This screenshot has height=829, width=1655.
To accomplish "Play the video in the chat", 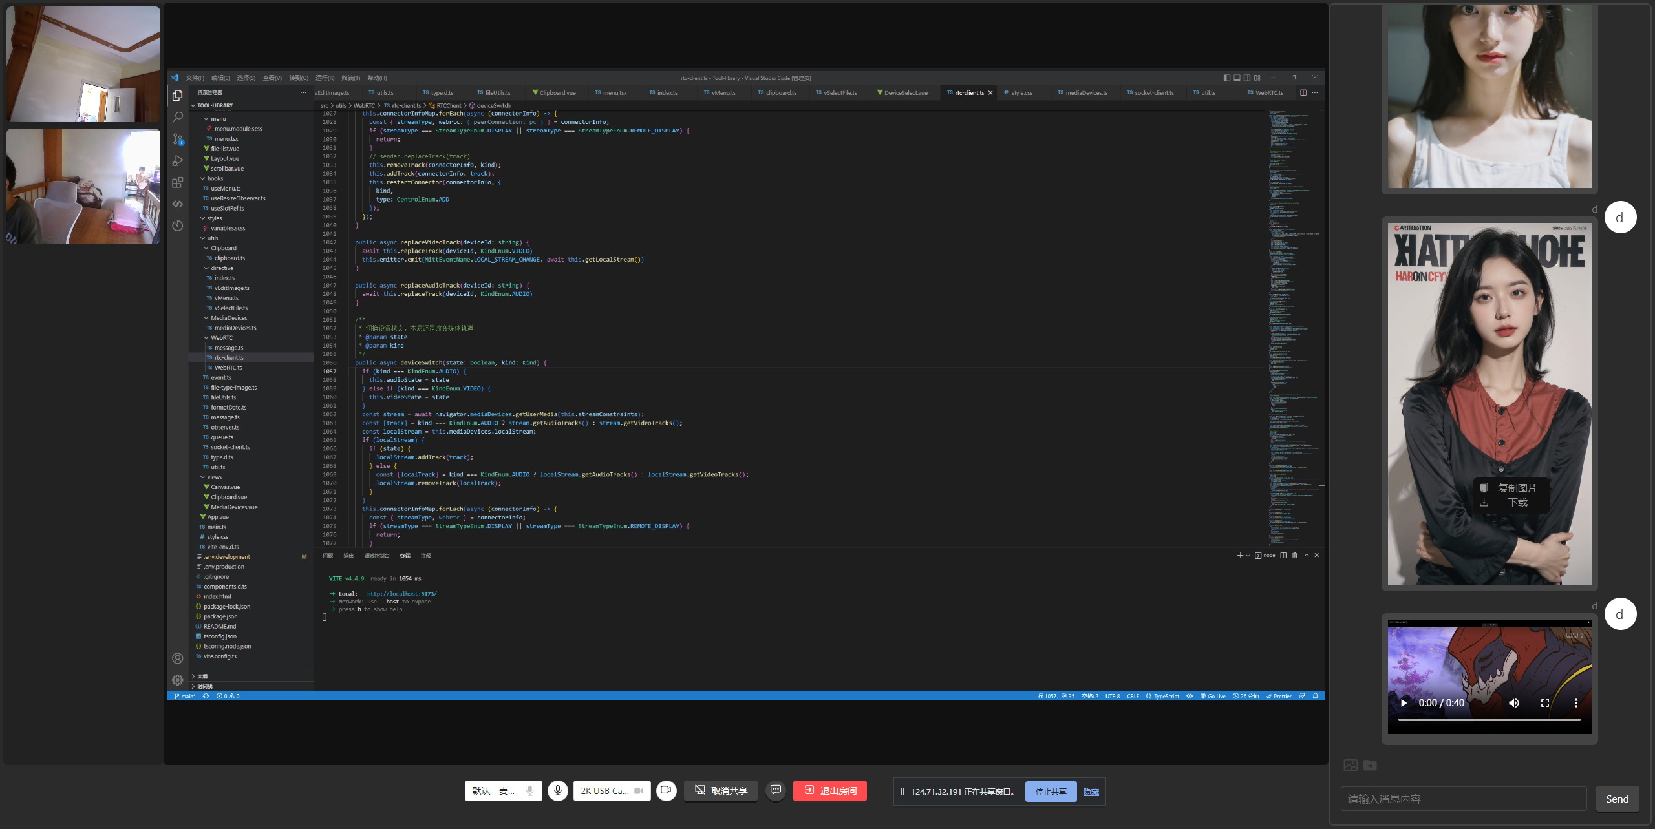I will pyautogui.click(x=1404, y=703).
